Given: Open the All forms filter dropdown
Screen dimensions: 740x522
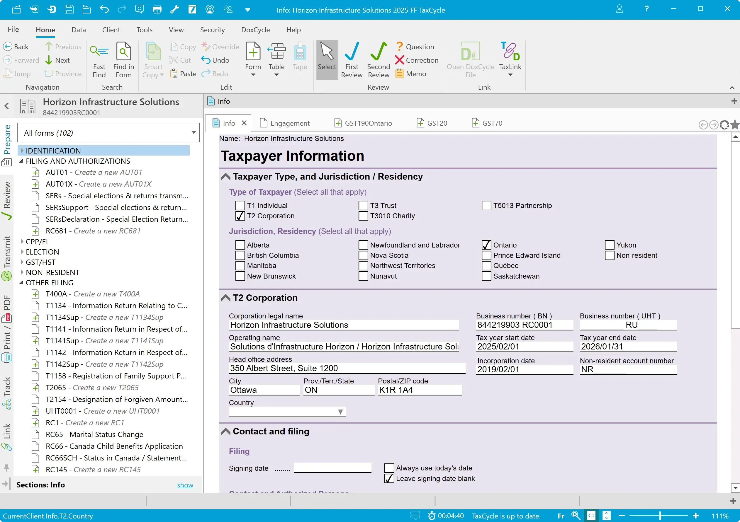Looking at the screenshot, I should pos(194,133).
